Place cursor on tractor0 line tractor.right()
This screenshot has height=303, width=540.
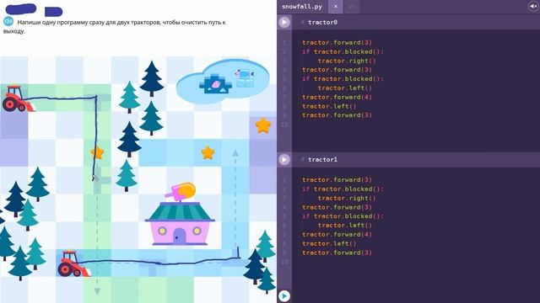pos(347,61)
